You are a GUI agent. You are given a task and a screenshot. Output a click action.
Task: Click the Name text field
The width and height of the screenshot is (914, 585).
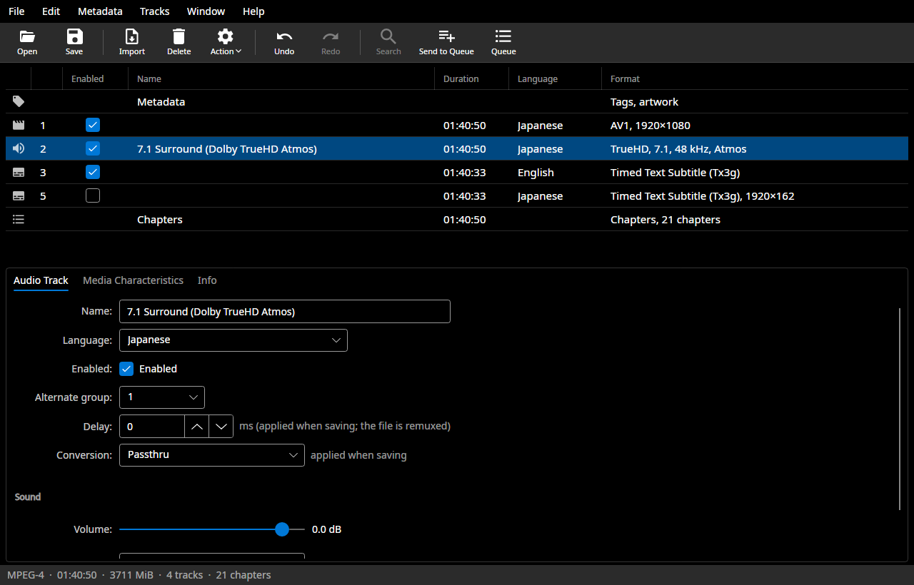[285, 312]
